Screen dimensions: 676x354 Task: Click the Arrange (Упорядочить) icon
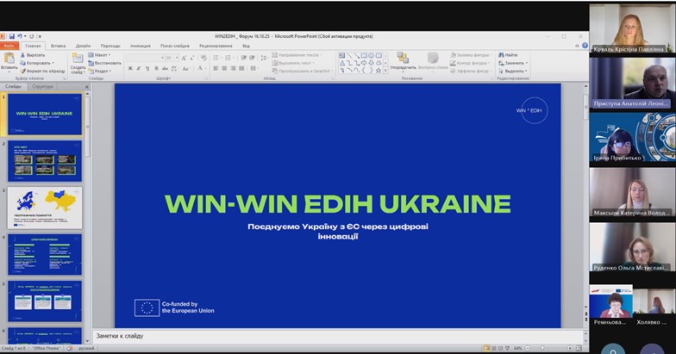[x=402, y=59]
